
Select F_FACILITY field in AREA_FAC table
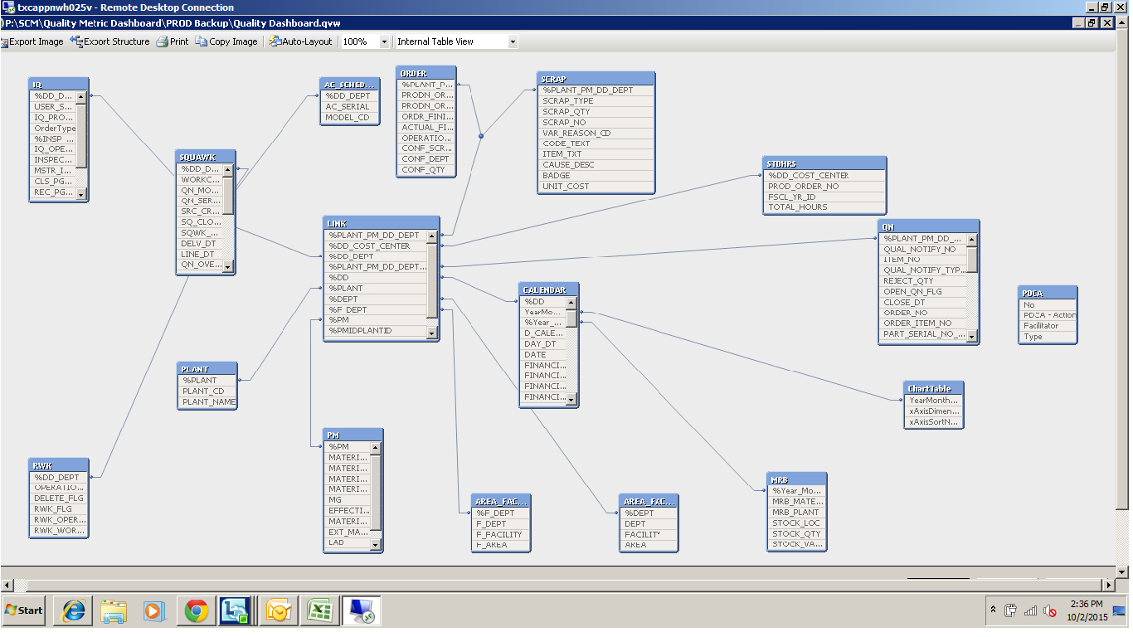coord(500,535)
